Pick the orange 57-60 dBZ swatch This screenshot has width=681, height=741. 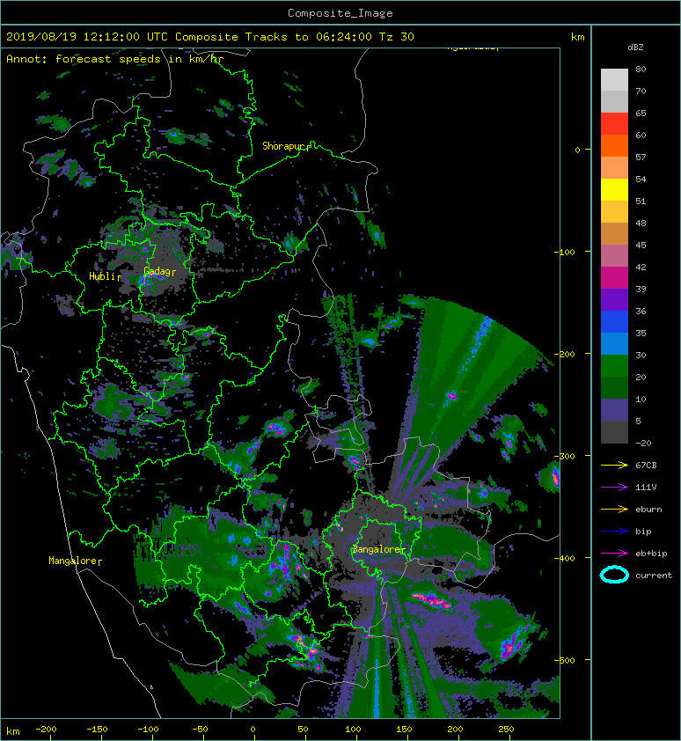(x=614, y=145)
